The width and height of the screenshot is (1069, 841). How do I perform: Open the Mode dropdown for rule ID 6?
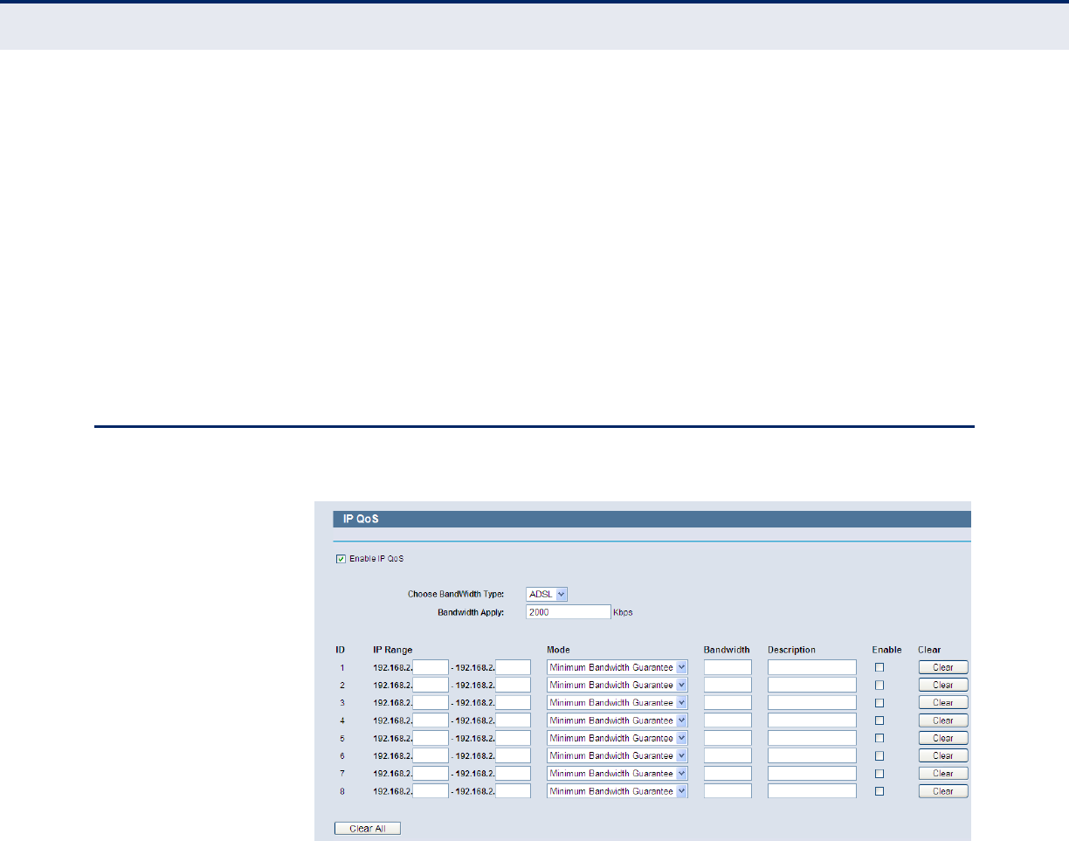coord(617,755)
